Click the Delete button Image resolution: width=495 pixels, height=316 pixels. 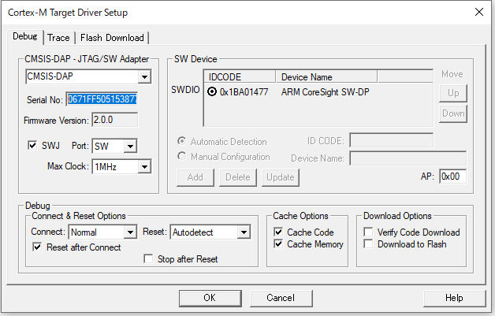(x=238, y=177)
